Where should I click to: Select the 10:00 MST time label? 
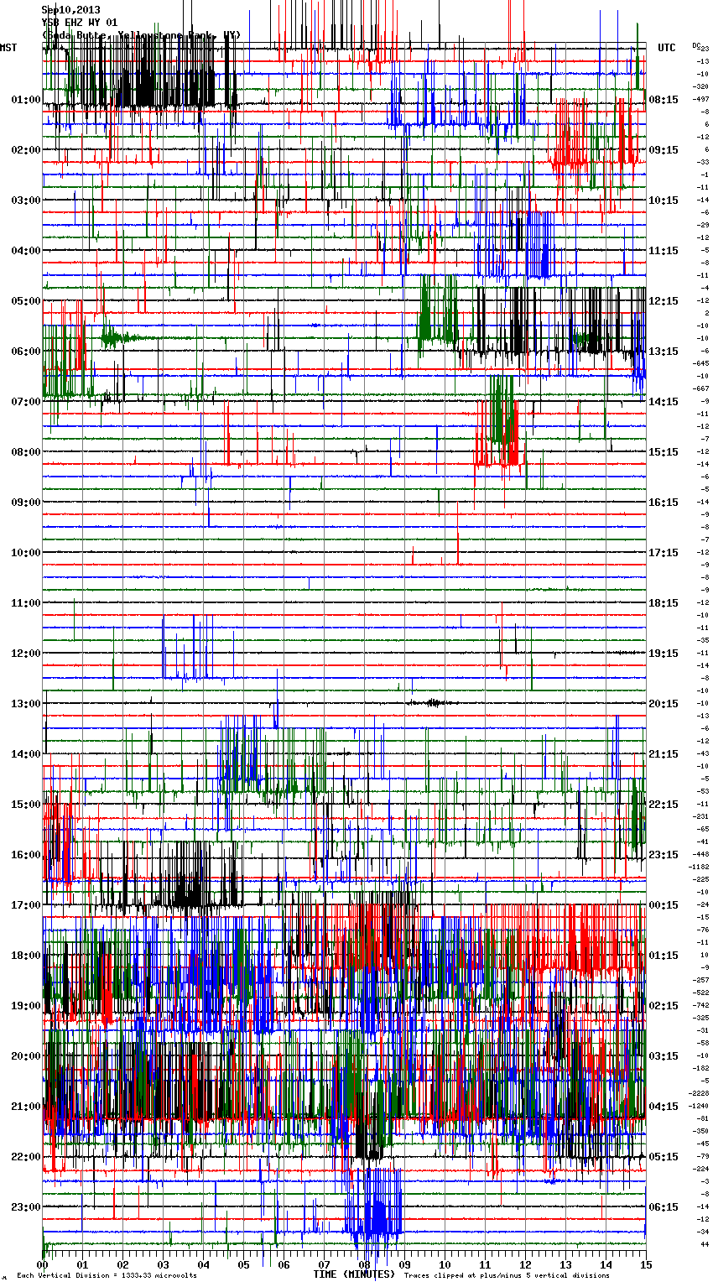pos(26,553)
